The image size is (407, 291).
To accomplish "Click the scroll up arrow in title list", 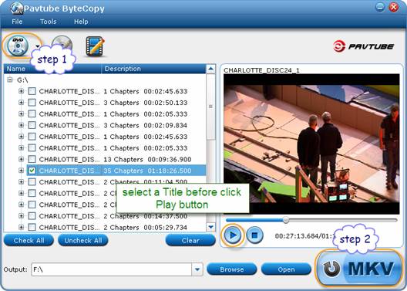I will [210, 69].
